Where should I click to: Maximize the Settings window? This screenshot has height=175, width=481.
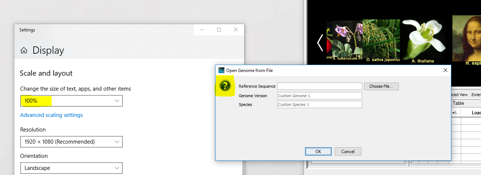tap(219, 30)
